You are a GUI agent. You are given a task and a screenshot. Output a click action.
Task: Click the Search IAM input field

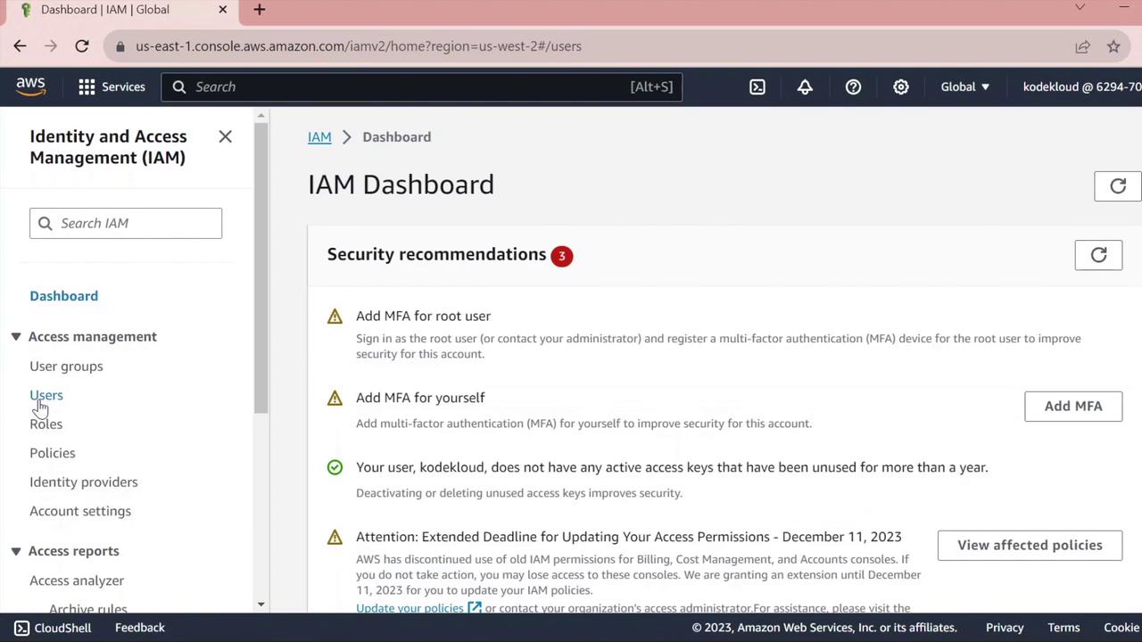(x=126, y=223)
